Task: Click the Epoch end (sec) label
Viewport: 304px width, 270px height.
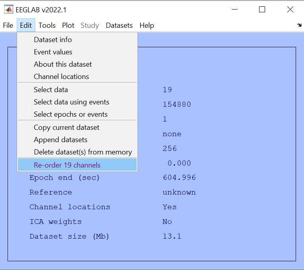Action: click(64, 177)
